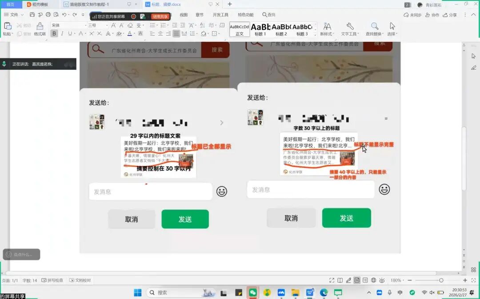
Task: Click the Redo arrow icon
Action: [74, 15]
